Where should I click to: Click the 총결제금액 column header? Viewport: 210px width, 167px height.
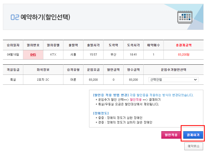click(x=184, y=45)
